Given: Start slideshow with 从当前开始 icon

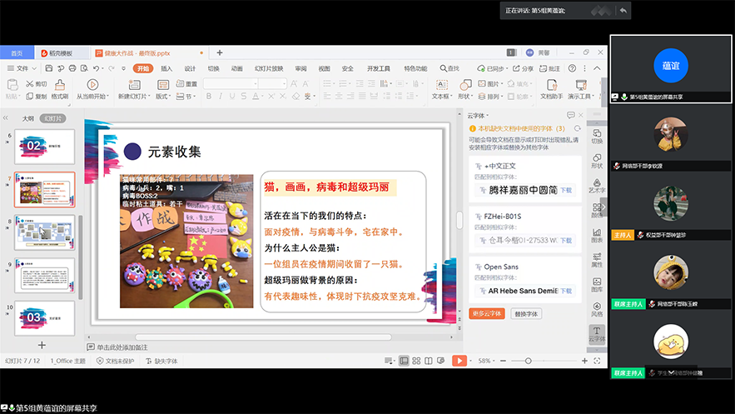Looking at the screenshot, I should point(92,86).
